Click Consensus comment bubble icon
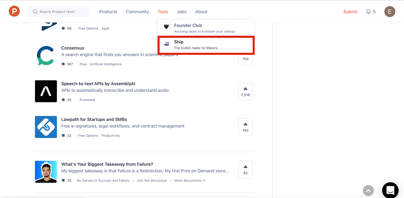 [x=63, y=64]
